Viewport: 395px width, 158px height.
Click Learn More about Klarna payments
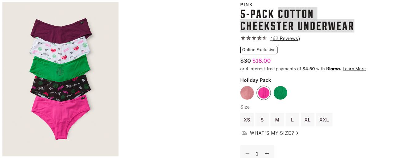point(354,69)
